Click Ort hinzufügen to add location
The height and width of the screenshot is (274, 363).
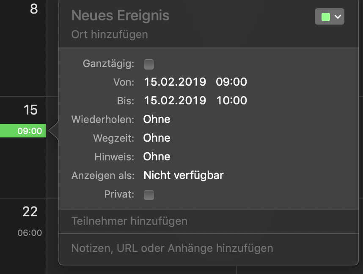tap(110, 34)
